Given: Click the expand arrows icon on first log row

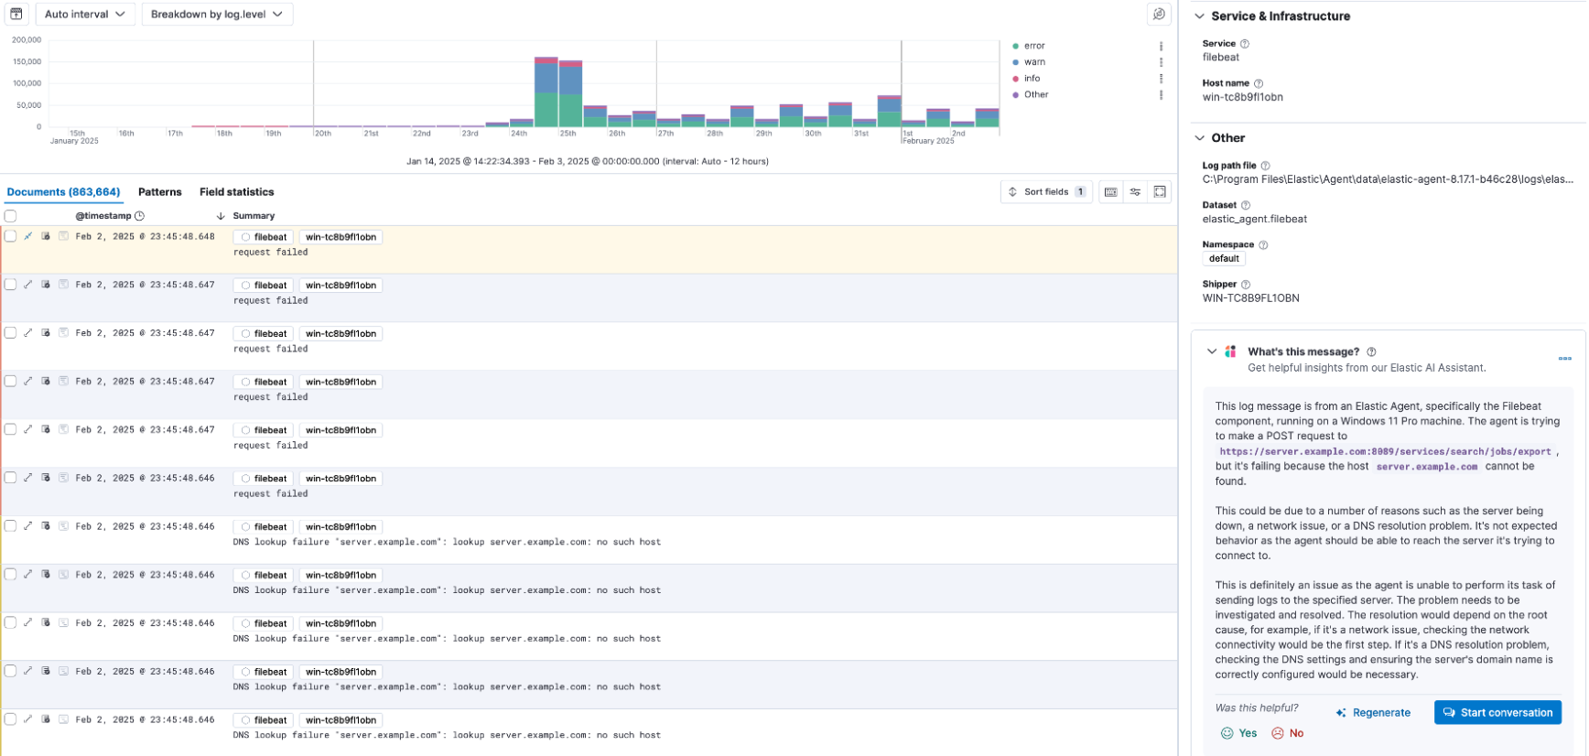Looking at the screenshot, I should click(27, 236).
